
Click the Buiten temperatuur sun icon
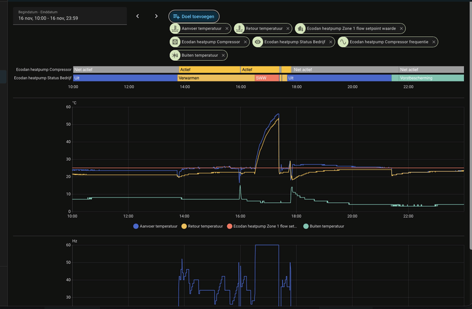[x=175, y=56]
